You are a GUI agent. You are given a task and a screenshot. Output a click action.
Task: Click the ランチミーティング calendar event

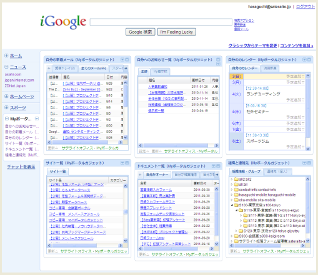pos(263,94)
